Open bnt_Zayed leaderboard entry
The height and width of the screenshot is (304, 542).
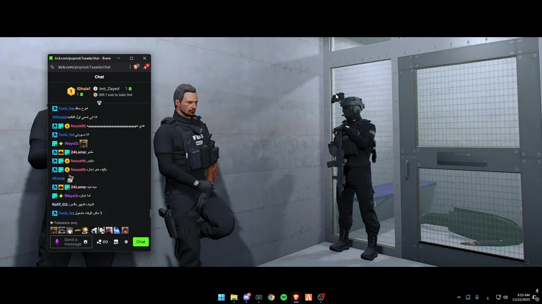point(109,89)
